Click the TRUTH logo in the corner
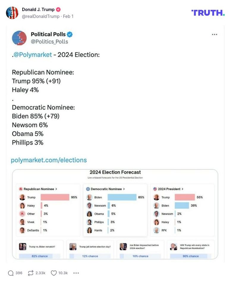The image size is (231, 282). coord(208,13)
